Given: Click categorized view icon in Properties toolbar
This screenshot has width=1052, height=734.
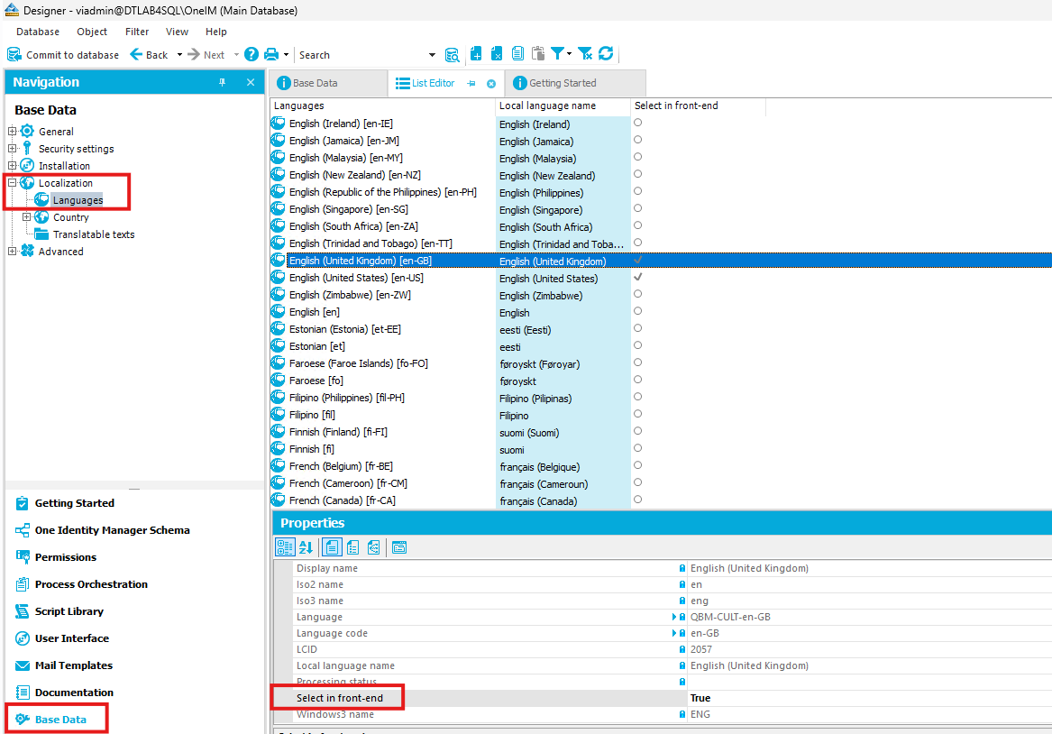Looking at the screenshot, I should [285, 547].
